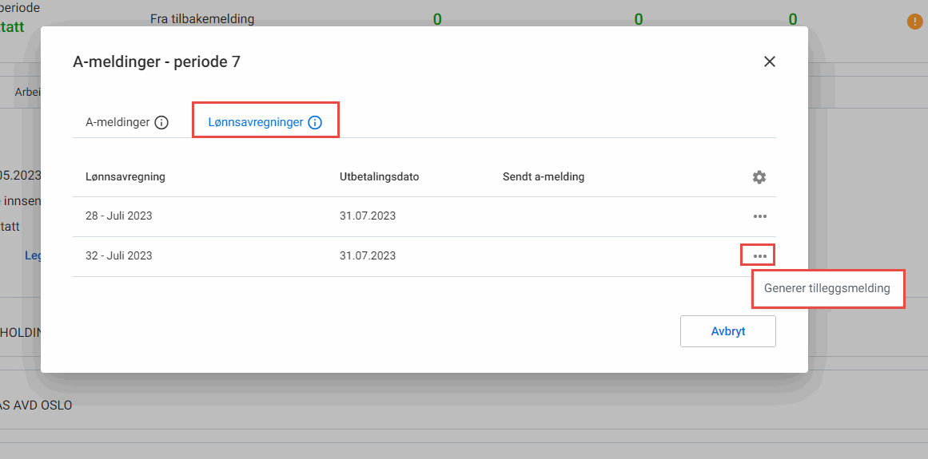Choose Generer tilleggsmelding from the menu
The height and width of the screenshot is (459, 928).
pyautogui.click(x=826, y=288)
